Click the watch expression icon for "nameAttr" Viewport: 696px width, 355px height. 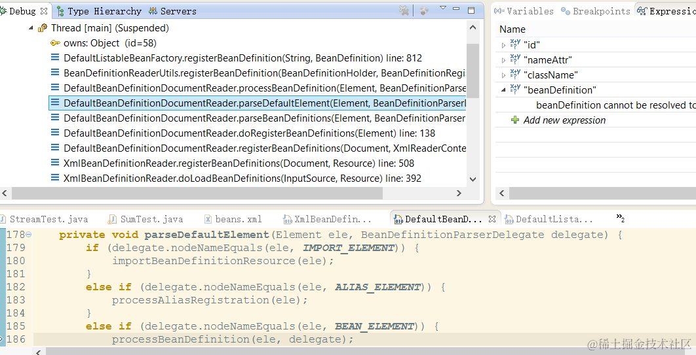[515, 59]
